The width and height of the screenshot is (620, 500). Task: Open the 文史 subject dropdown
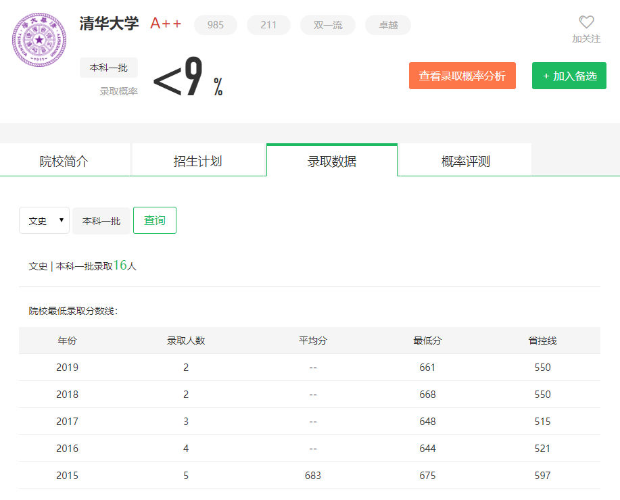[45, 220]
